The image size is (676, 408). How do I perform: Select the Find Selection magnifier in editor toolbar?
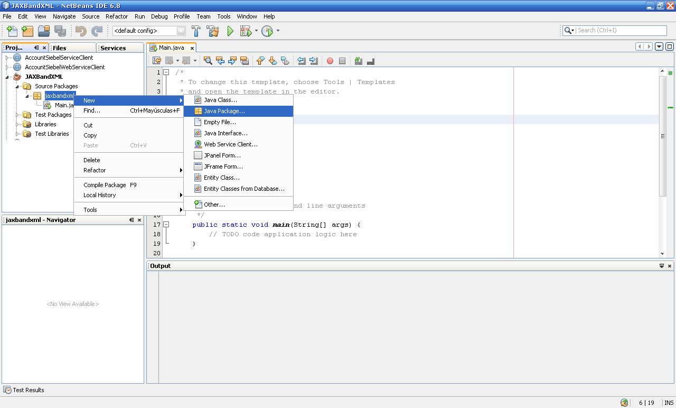(208, 60)
